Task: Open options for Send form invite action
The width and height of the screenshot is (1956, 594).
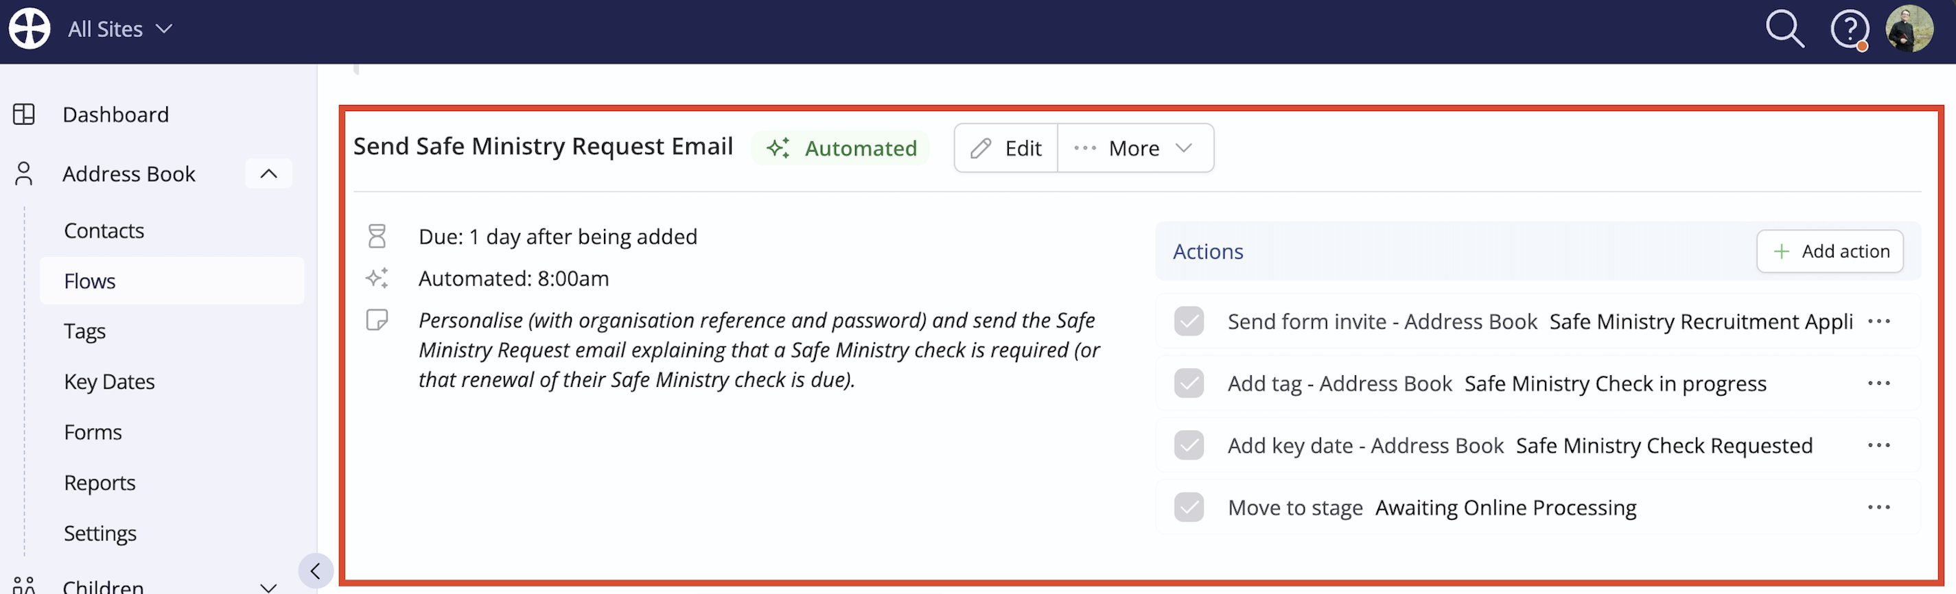Action: [1878, 322]
